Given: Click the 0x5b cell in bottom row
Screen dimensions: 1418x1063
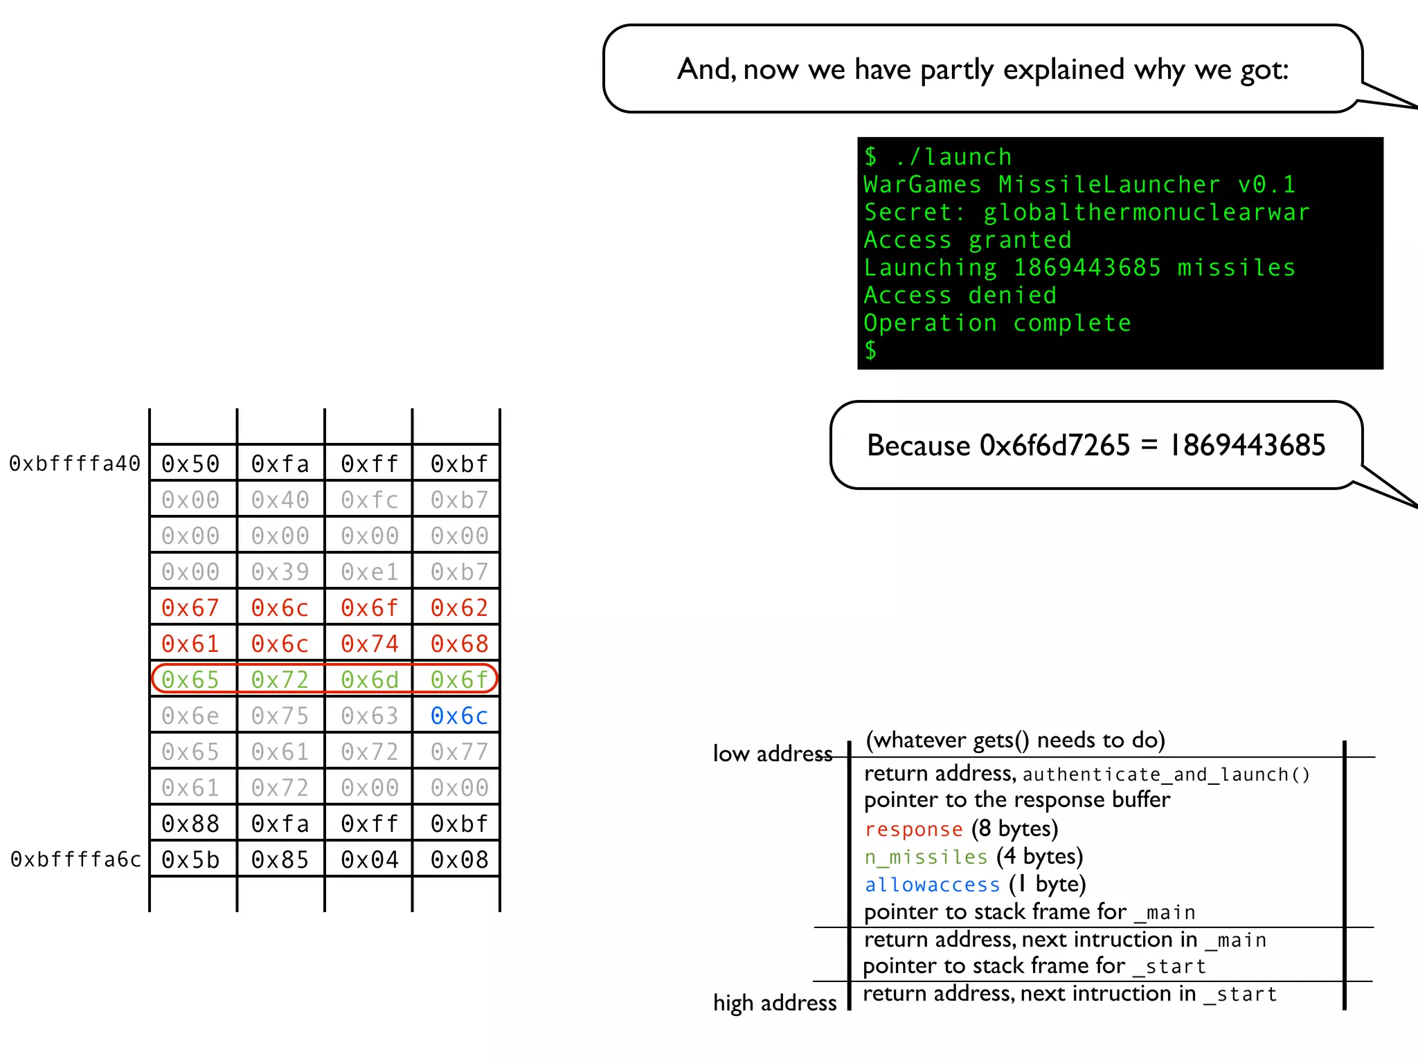Looking at the screenshot, I should [190, 860].
